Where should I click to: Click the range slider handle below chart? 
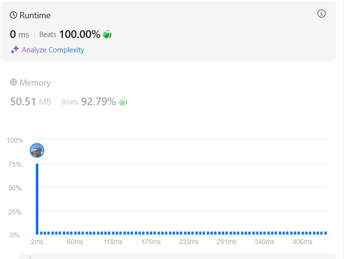30,257
